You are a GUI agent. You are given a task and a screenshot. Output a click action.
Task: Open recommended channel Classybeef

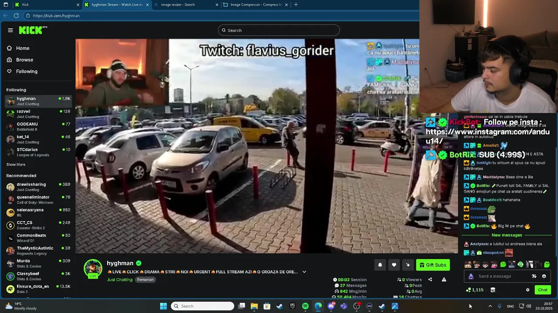click(38, 276)
